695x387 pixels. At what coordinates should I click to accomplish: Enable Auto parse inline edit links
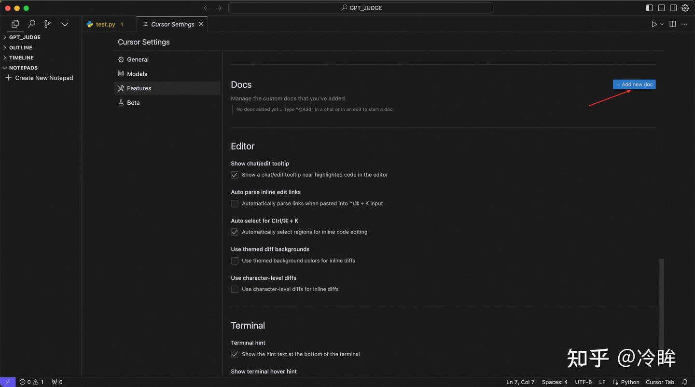tap(235, 204)
